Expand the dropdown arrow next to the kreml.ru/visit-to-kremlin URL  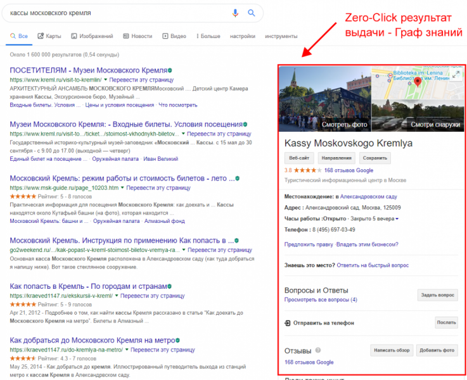point(105,80)
